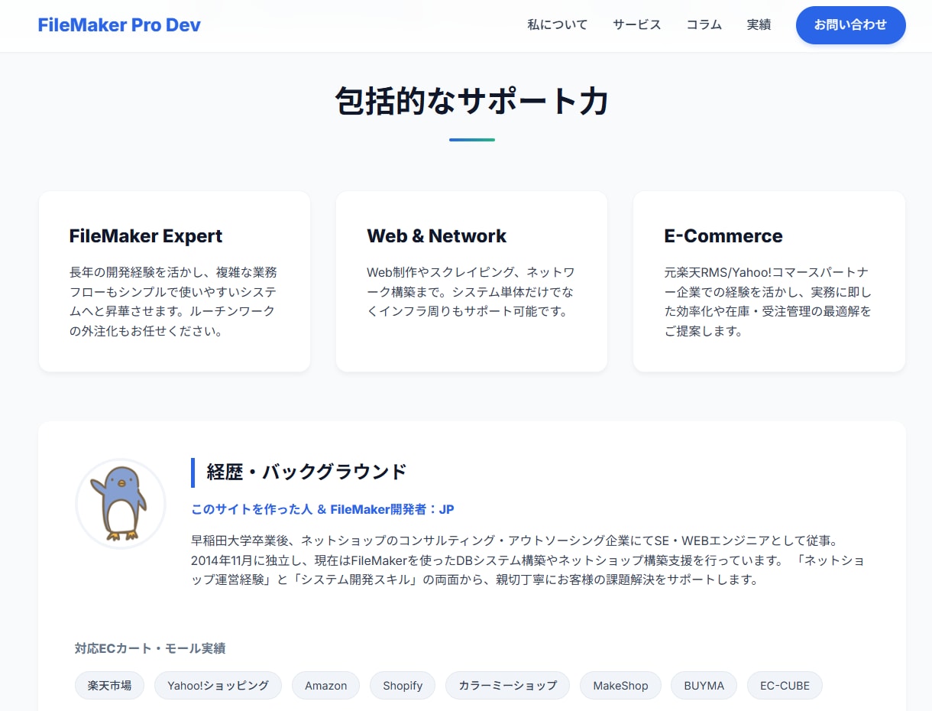Viewport: 932px width, 711px height.
Task: Click the Web制作やスクレイピング description paragraph
Action: point(471,292)
